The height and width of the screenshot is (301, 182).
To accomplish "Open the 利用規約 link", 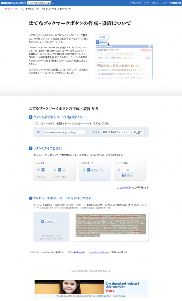I will click(78, 252).
